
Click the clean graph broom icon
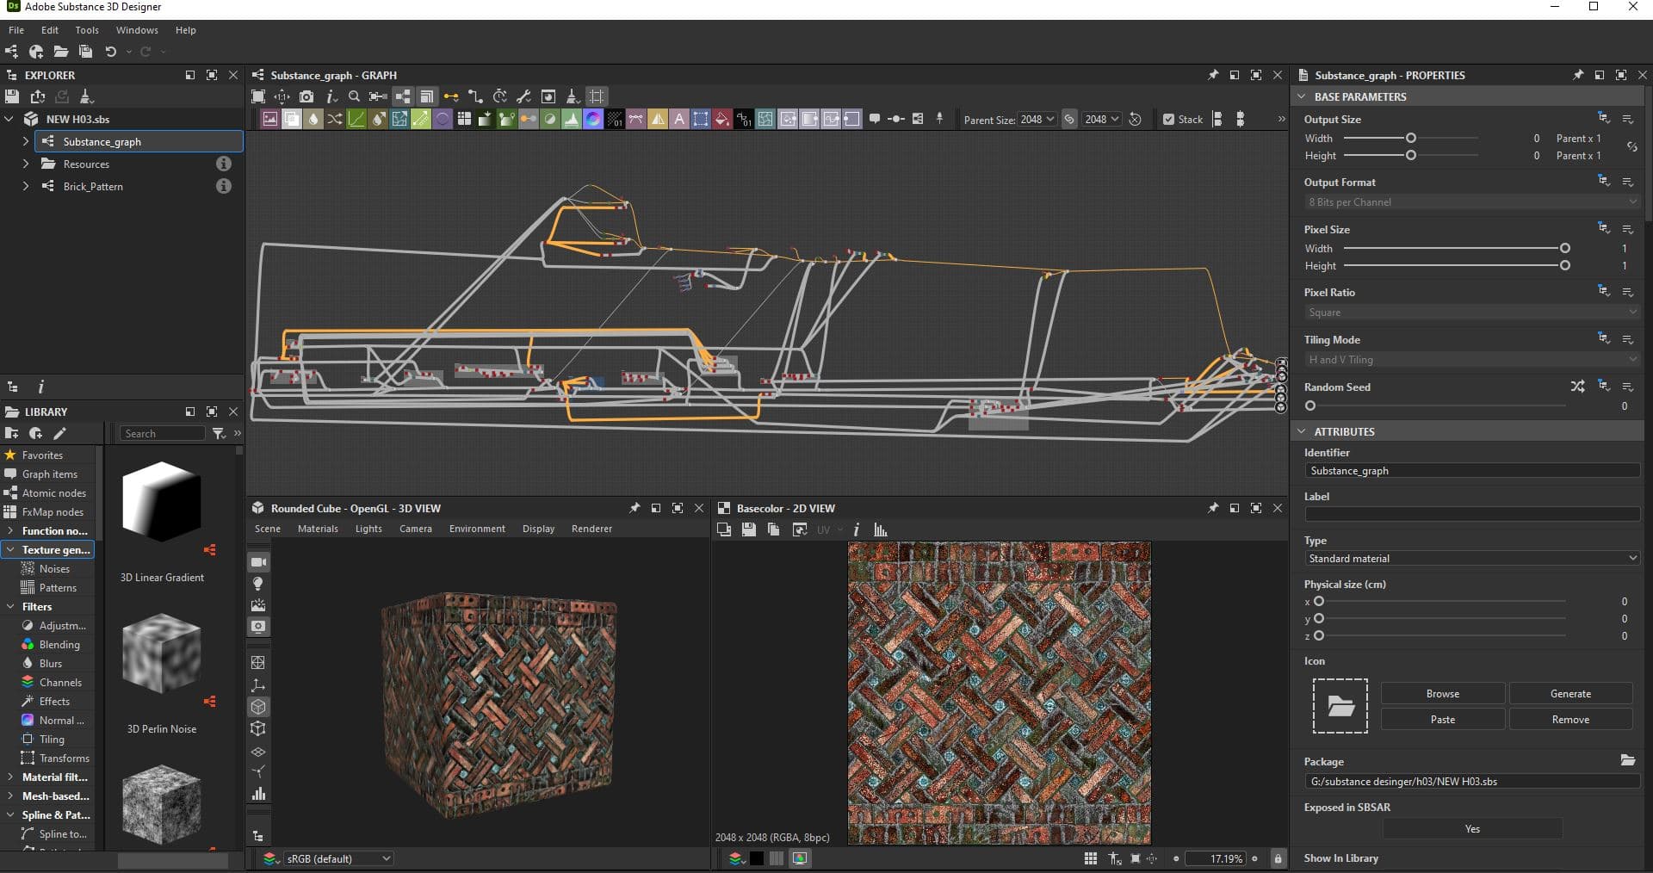tap(573, 96)
